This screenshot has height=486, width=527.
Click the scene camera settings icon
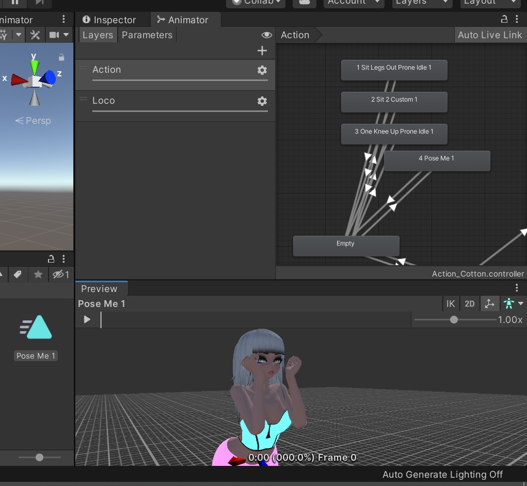click(x=54, y=35)
